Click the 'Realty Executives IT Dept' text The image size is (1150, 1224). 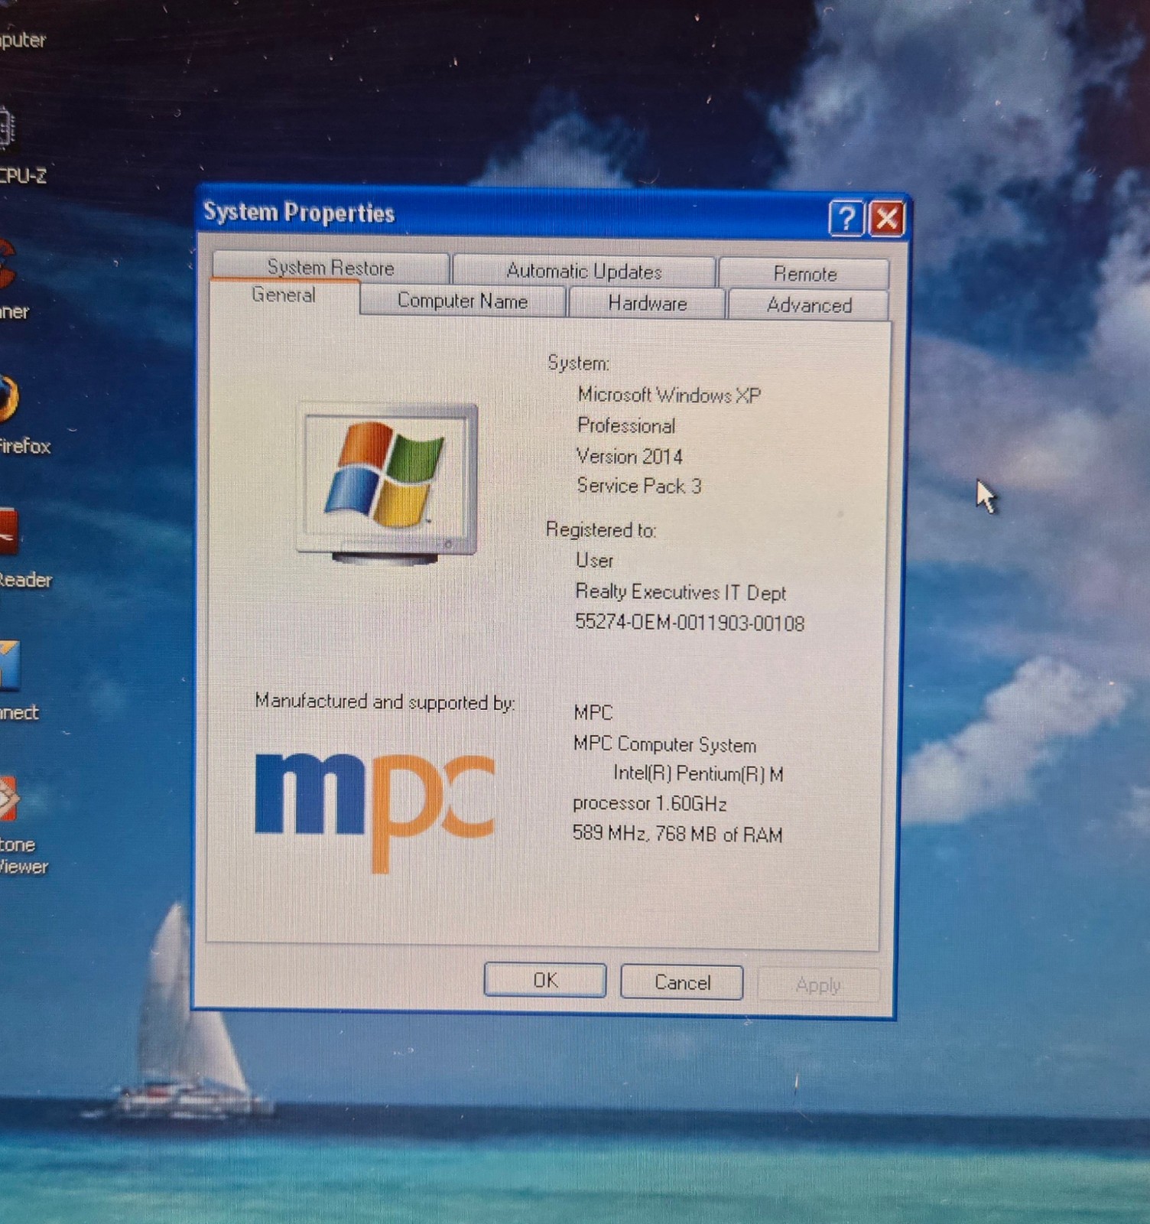[681, 592]
